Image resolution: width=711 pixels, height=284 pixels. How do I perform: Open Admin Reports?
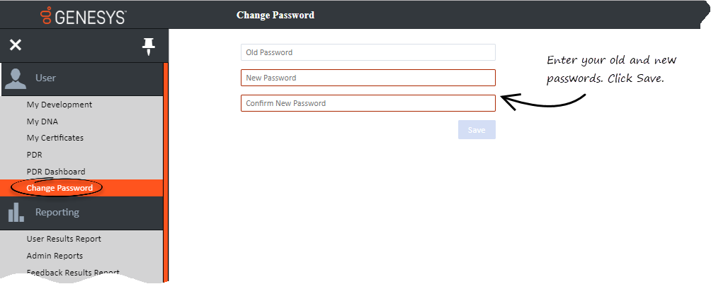coord(55,256)
